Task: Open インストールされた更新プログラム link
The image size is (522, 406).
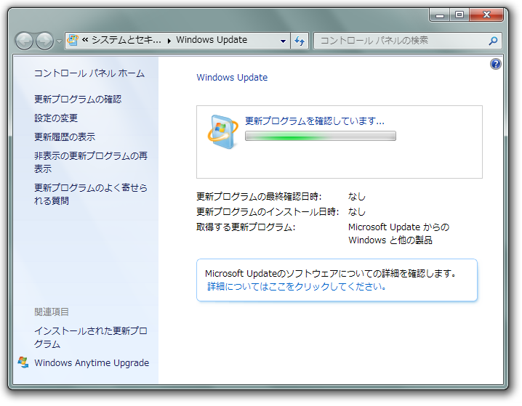Action: pos(91,337)
